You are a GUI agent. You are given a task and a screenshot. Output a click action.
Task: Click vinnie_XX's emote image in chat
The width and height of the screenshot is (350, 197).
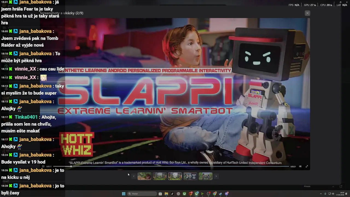[43, 78]
